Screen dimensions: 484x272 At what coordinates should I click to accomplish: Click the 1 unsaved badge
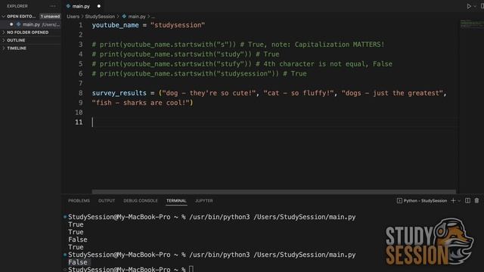[x=50, y=17]
